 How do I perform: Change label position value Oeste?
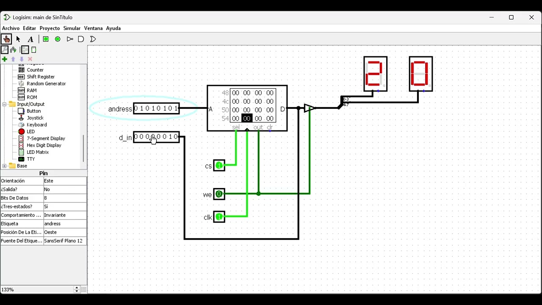[65, 232]
